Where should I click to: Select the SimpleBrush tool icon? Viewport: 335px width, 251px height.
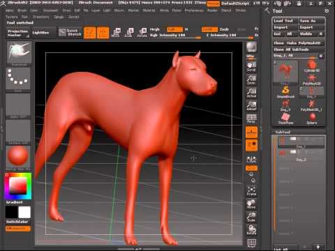point(285,92)
